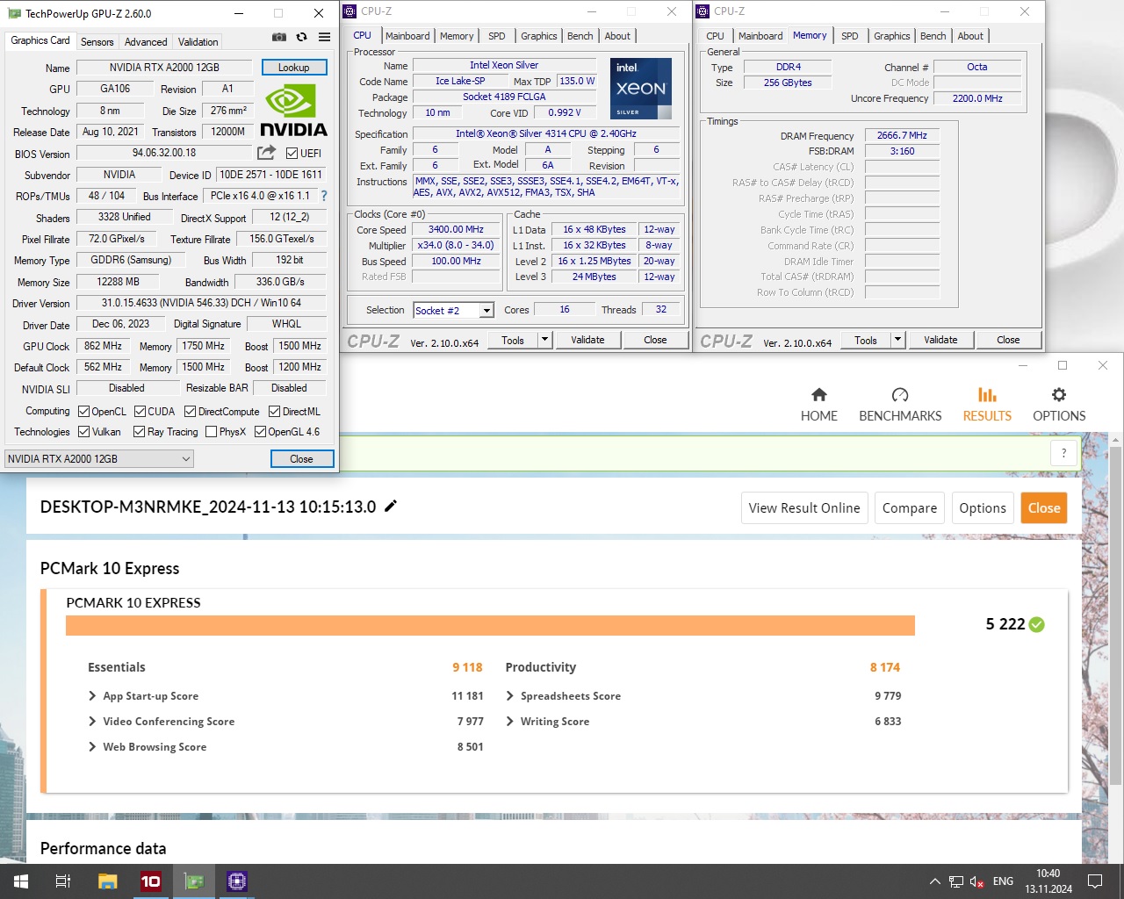Switch to GPU-Z Validation tab

click(198, 41)
